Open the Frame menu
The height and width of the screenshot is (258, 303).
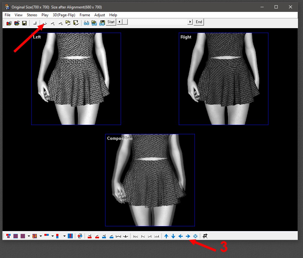(x=85, y=15)
